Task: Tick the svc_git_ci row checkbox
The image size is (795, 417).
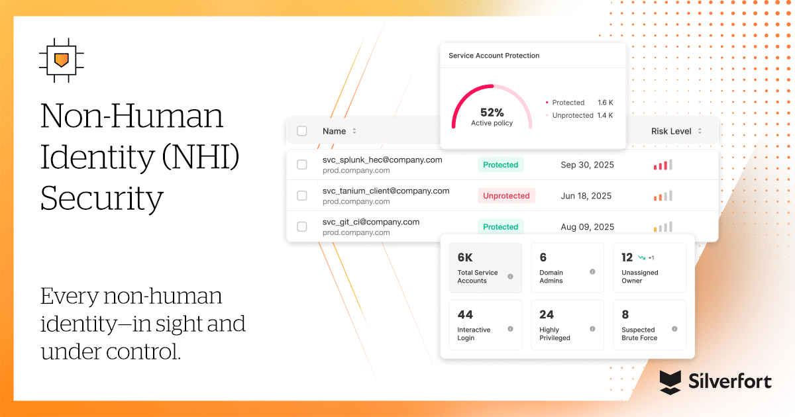Action: 302,227
